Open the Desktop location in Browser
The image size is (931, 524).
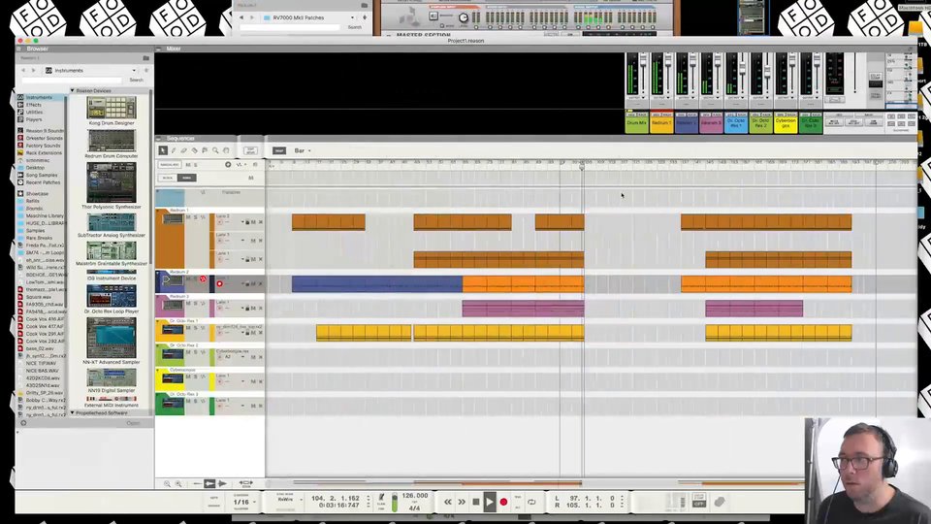click(x=35, y=168)
